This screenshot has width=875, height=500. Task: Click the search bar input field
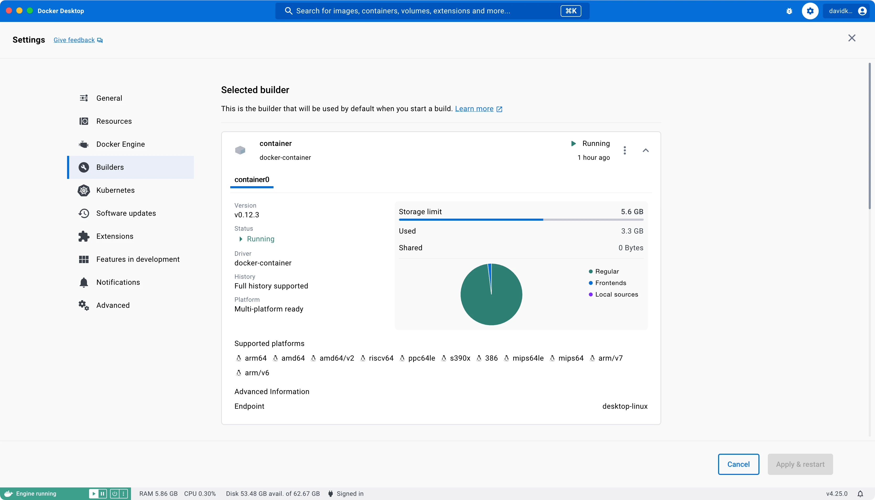(x=413, y=11)
